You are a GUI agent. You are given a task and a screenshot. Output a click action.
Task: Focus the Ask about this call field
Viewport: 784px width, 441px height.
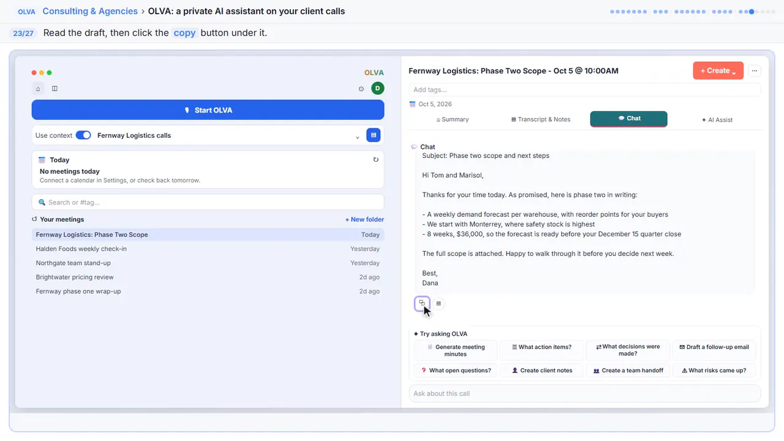(x=585, y=393)
